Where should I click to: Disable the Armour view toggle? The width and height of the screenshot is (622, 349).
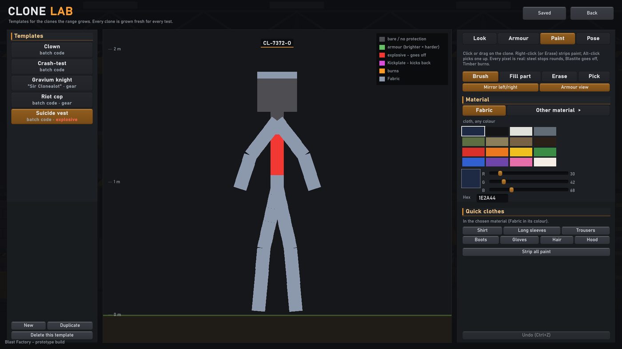[574, 87]
